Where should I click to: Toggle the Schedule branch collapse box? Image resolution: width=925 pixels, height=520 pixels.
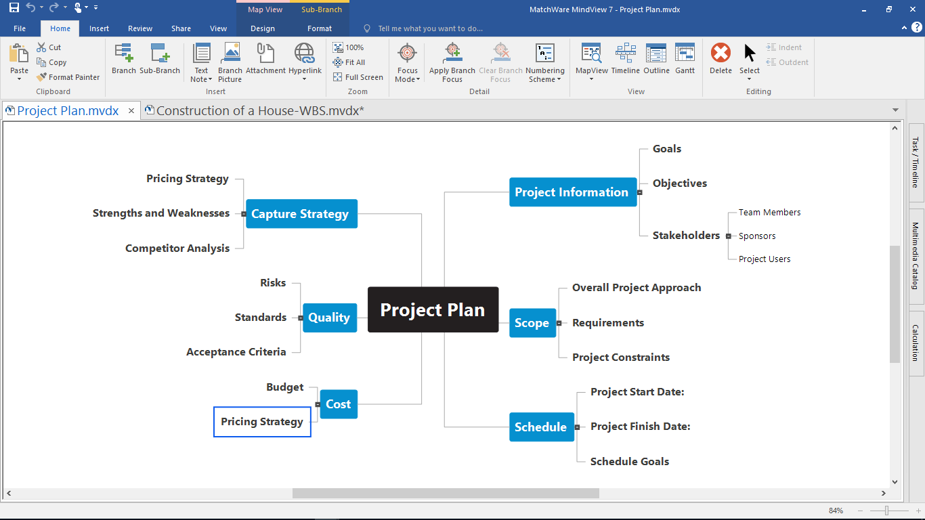pos(577,427)
